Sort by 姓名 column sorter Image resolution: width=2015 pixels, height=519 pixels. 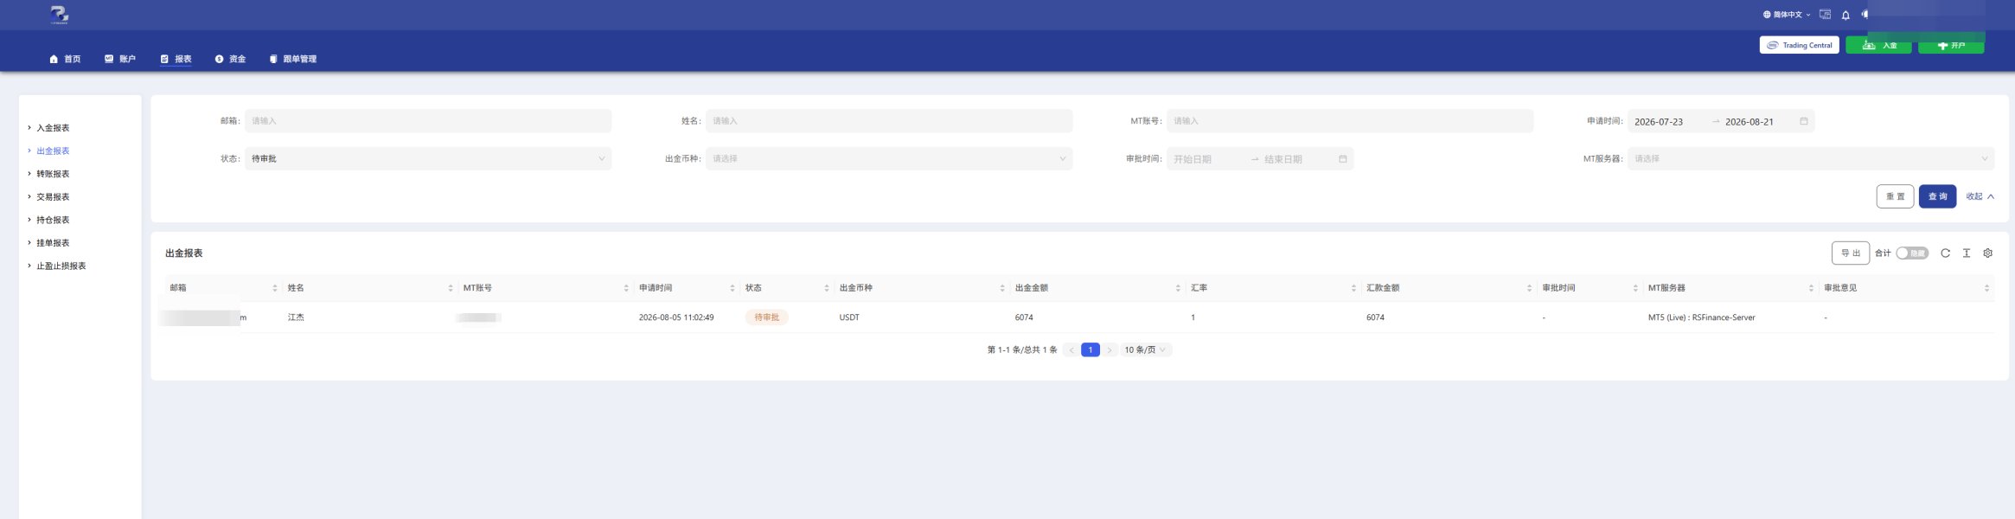[x=451, y=288]
